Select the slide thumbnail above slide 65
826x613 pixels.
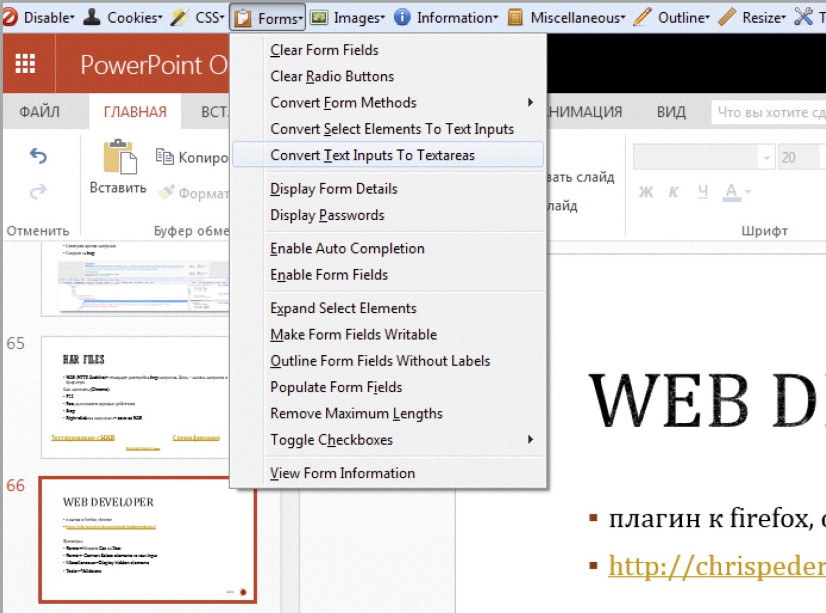click(136, 279)
